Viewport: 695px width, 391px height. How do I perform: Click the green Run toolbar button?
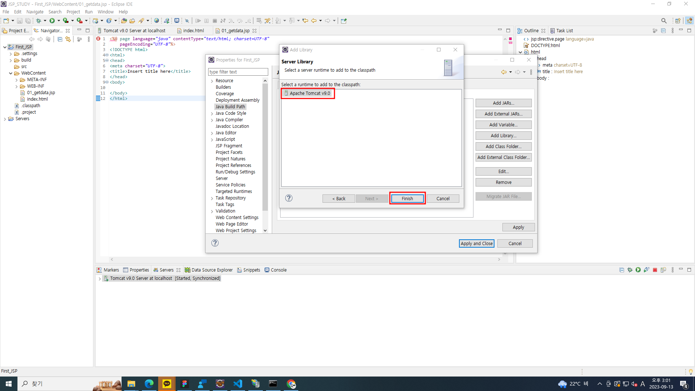click(52, 21)
